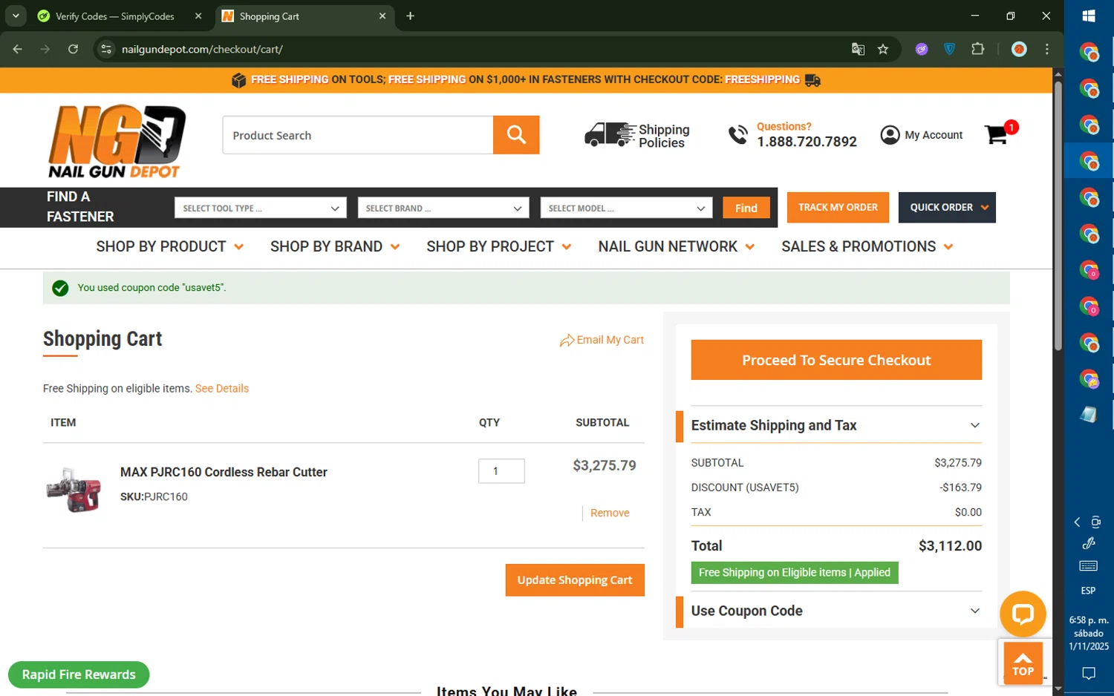
Task: Close the Shopping Cart browser tab
Action: (x=382, y=16)
